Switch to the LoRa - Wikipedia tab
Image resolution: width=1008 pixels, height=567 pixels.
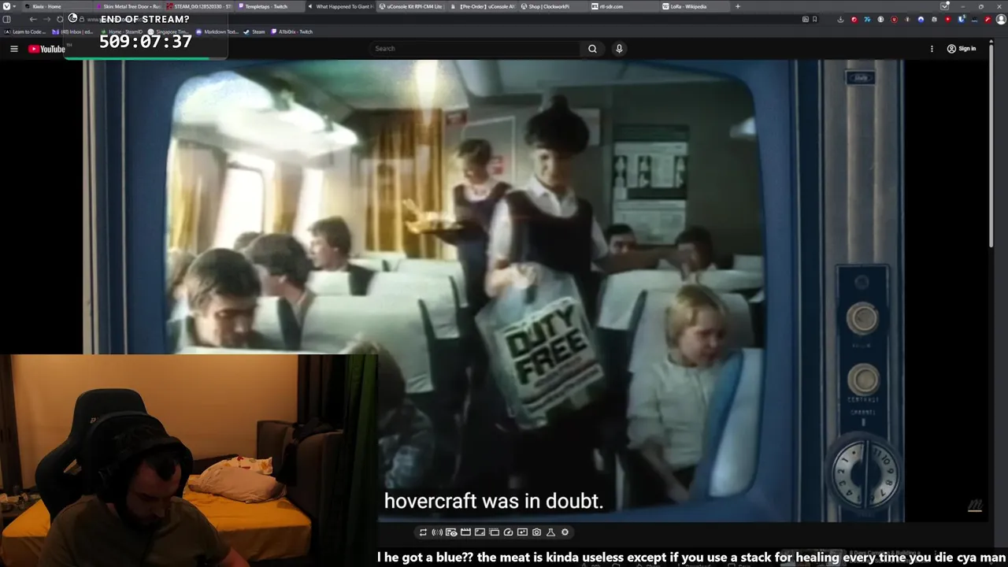[x=695, y=6]
